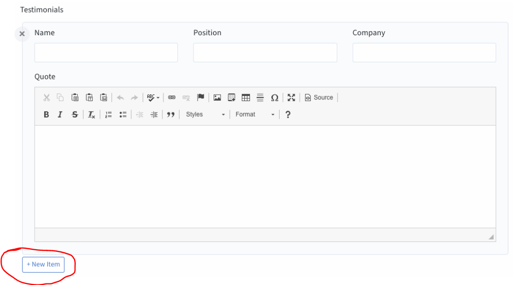Remove testimonial item with the X button
The width and height of the screenshot is (513, 285).
coord(22,34)
